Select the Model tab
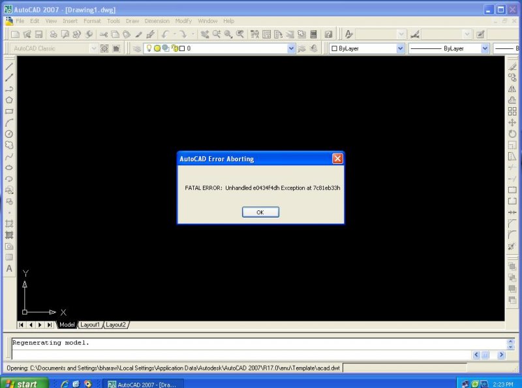The width and height of the screenshot is (522, 388). point(67,325)
